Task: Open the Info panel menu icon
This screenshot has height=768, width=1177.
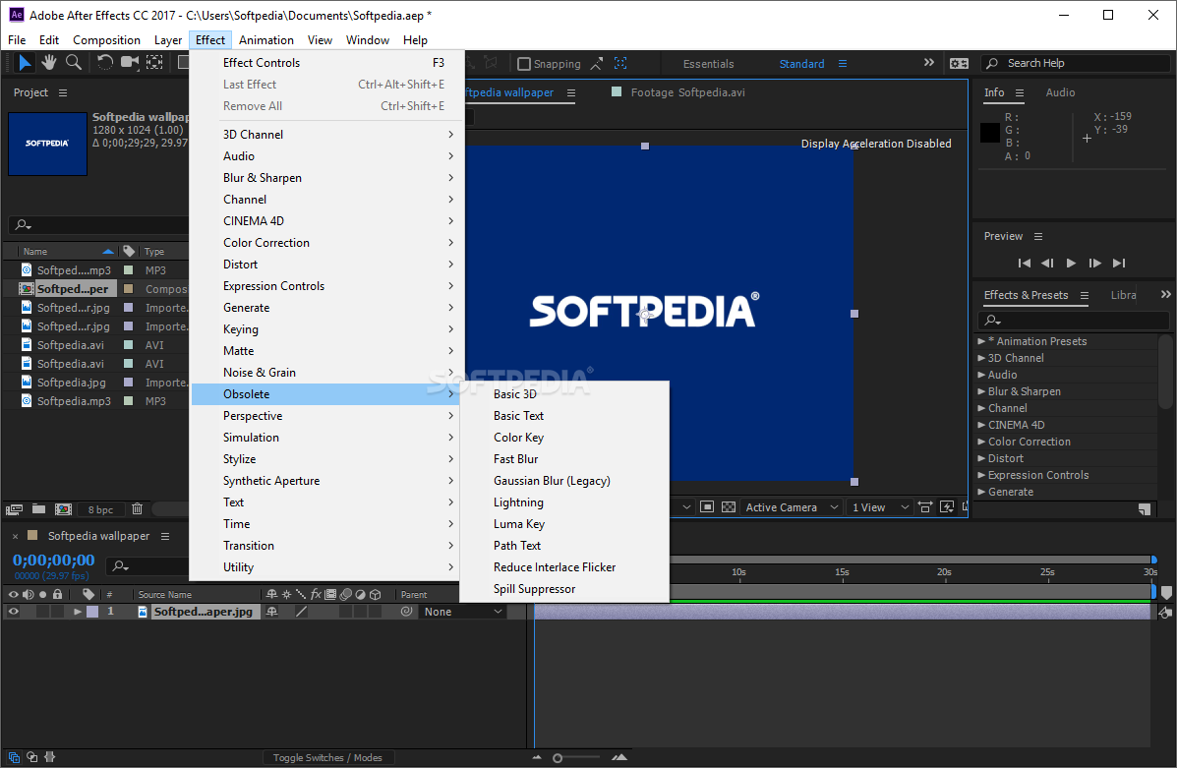Action: click(x=1020, y=92)
